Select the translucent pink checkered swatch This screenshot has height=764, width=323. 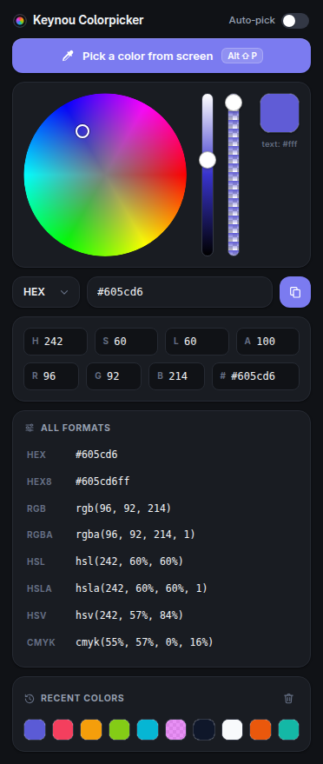(x=175, y=729)
